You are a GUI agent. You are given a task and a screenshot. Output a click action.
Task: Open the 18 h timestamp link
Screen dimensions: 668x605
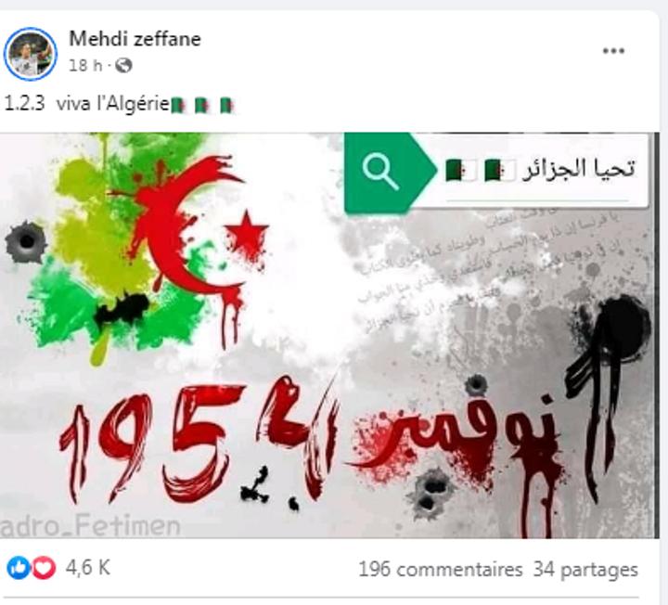(x=85, y=66)
